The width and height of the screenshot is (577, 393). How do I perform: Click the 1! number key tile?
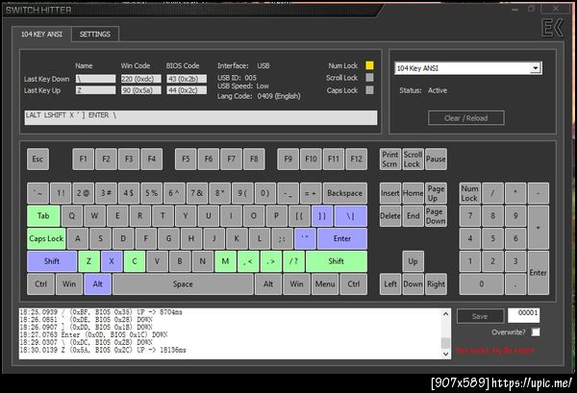tap(61, 193)
